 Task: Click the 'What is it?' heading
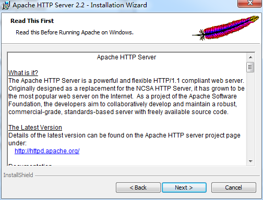[23, 73]
